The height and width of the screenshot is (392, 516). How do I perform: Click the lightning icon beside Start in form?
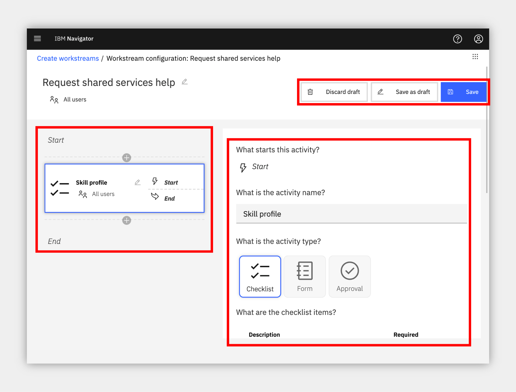[x=243, y=168]
